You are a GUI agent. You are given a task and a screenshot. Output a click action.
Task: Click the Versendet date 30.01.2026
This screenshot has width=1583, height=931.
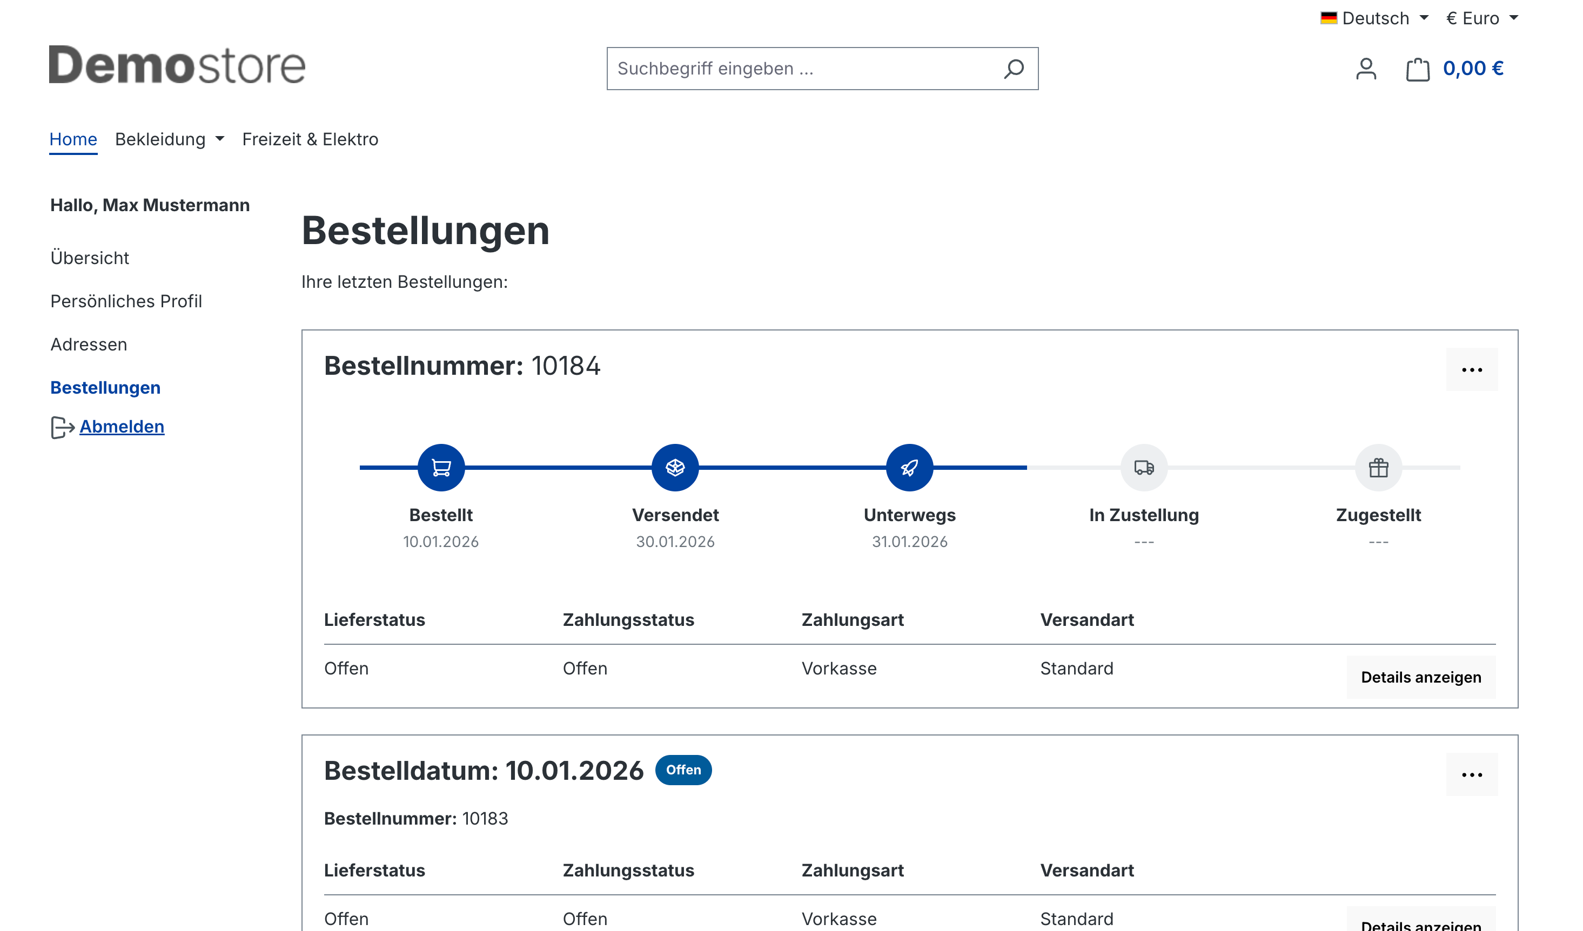[675, 542]
